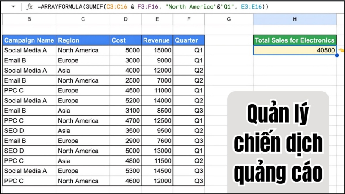Click the Revenue header cell
This screenshot has height=194, width=345.
click(157, 40)
